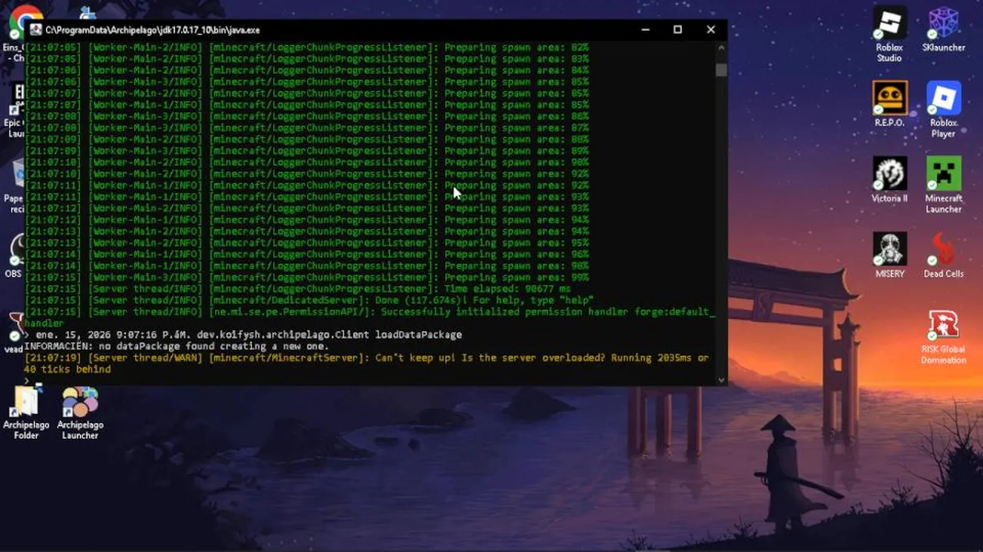Click the 'Preparing spawn area: 99%' line
This screenshot has height=552, width=983.
pos(307,278)
